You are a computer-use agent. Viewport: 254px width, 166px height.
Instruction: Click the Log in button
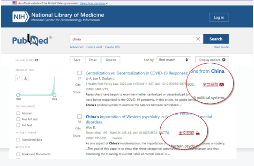pos(219,17)
